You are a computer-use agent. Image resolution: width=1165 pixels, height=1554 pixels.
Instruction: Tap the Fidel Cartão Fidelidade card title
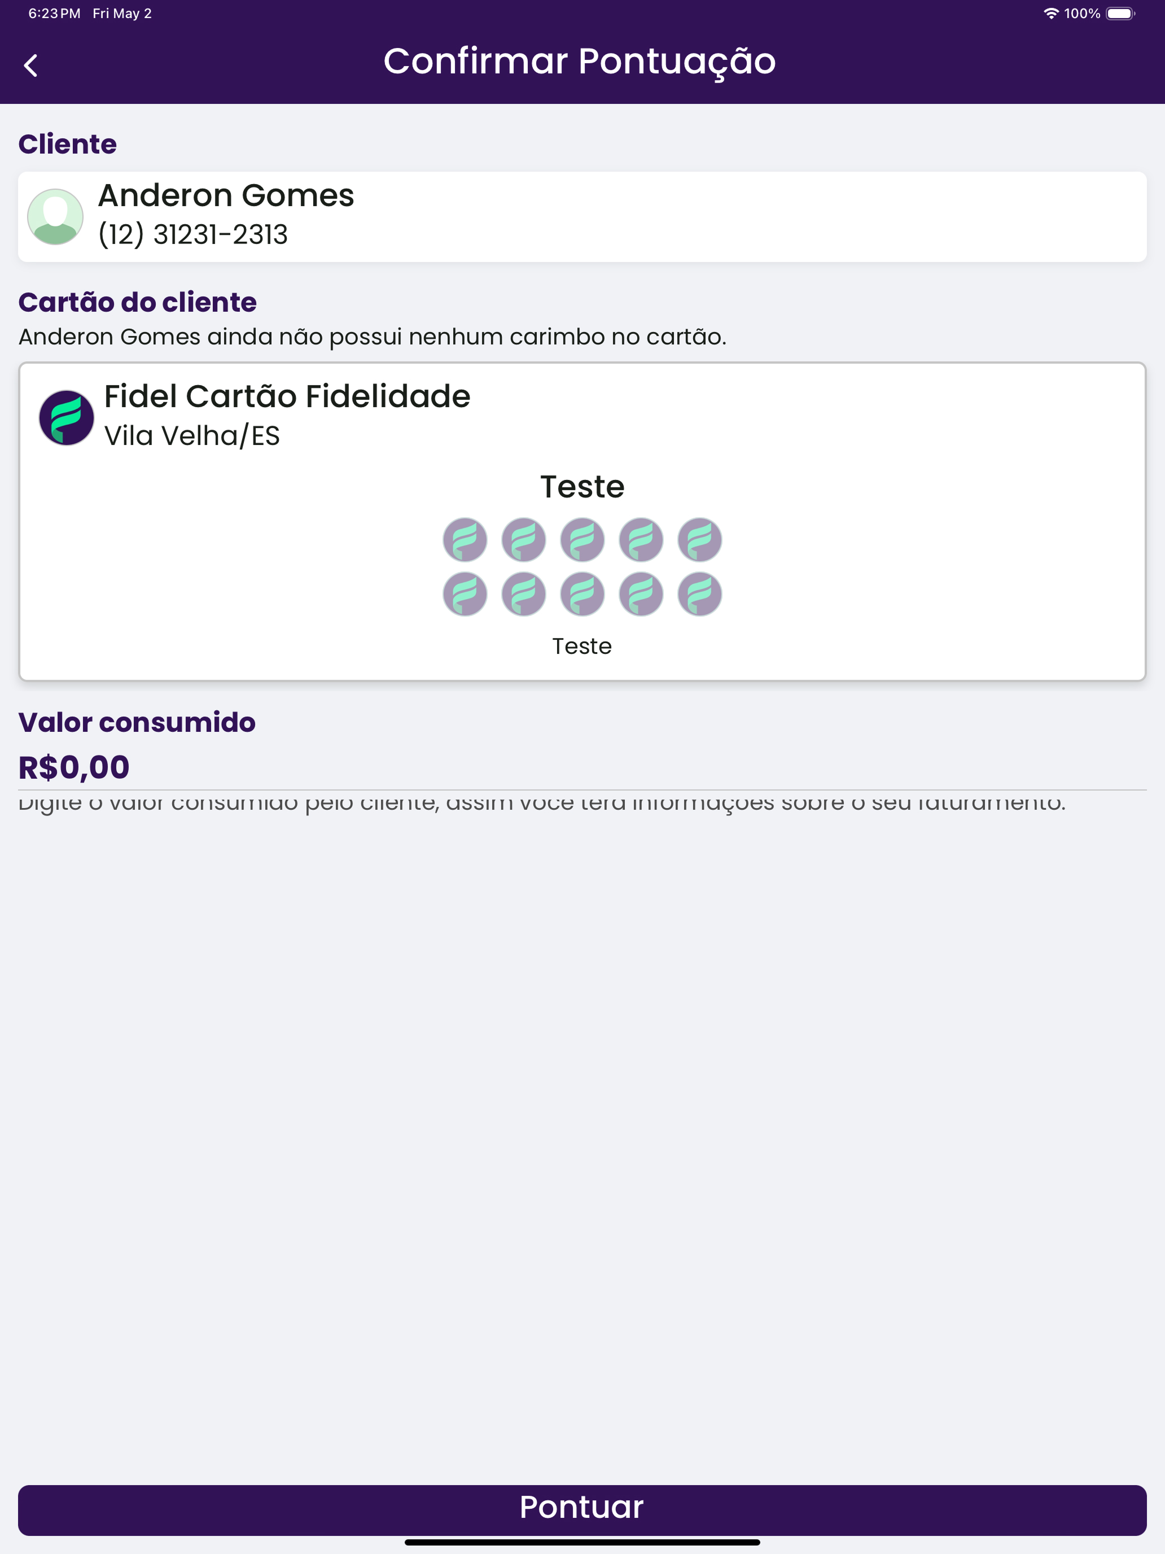pos(287,396)
